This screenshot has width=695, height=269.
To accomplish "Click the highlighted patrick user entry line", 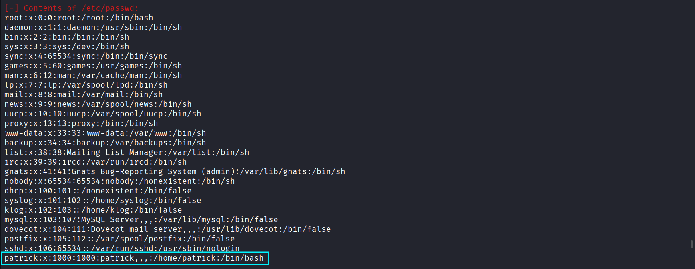I will tap(135, 258).
